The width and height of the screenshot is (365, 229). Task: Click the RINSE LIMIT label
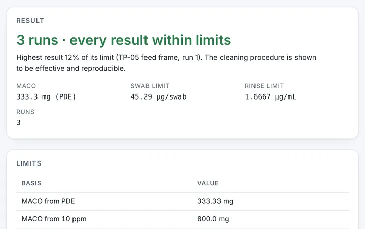click(264, 86)
